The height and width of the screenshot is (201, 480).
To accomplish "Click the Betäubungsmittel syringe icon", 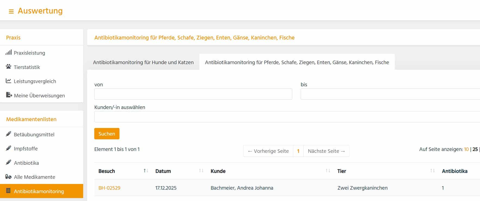I will [8, 134].
